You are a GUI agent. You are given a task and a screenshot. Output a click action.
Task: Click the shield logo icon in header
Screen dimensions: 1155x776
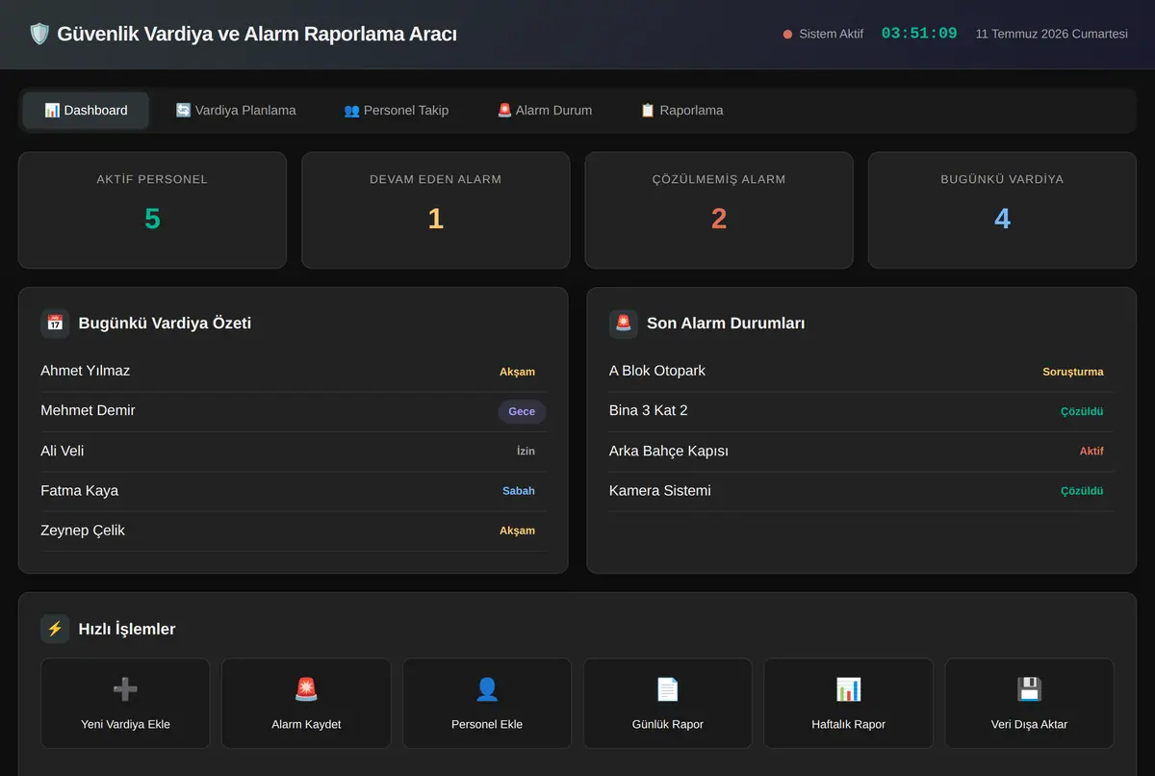click(x=39, y=34)
